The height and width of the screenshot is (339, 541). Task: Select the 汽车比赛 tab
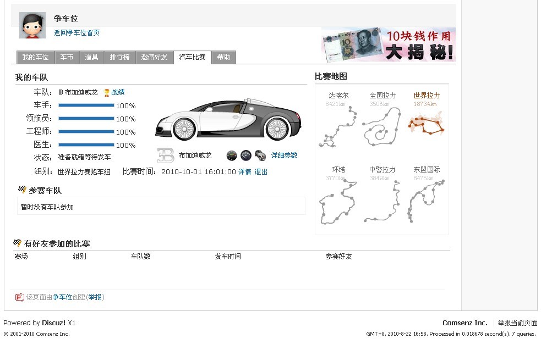[x=192, y=57]
